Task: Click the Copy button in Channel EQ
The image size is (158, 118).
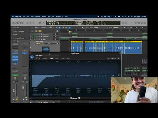Action: point(51,58)
